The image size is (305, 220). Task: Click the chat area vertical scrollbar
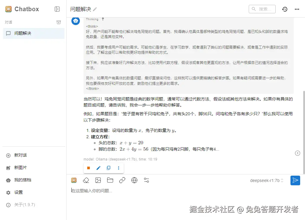tap(304, 132)
